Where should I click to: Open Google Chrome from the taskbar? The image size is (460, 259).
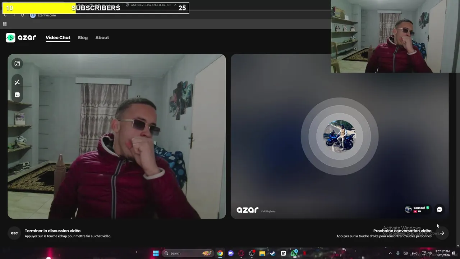pos(220,253)
